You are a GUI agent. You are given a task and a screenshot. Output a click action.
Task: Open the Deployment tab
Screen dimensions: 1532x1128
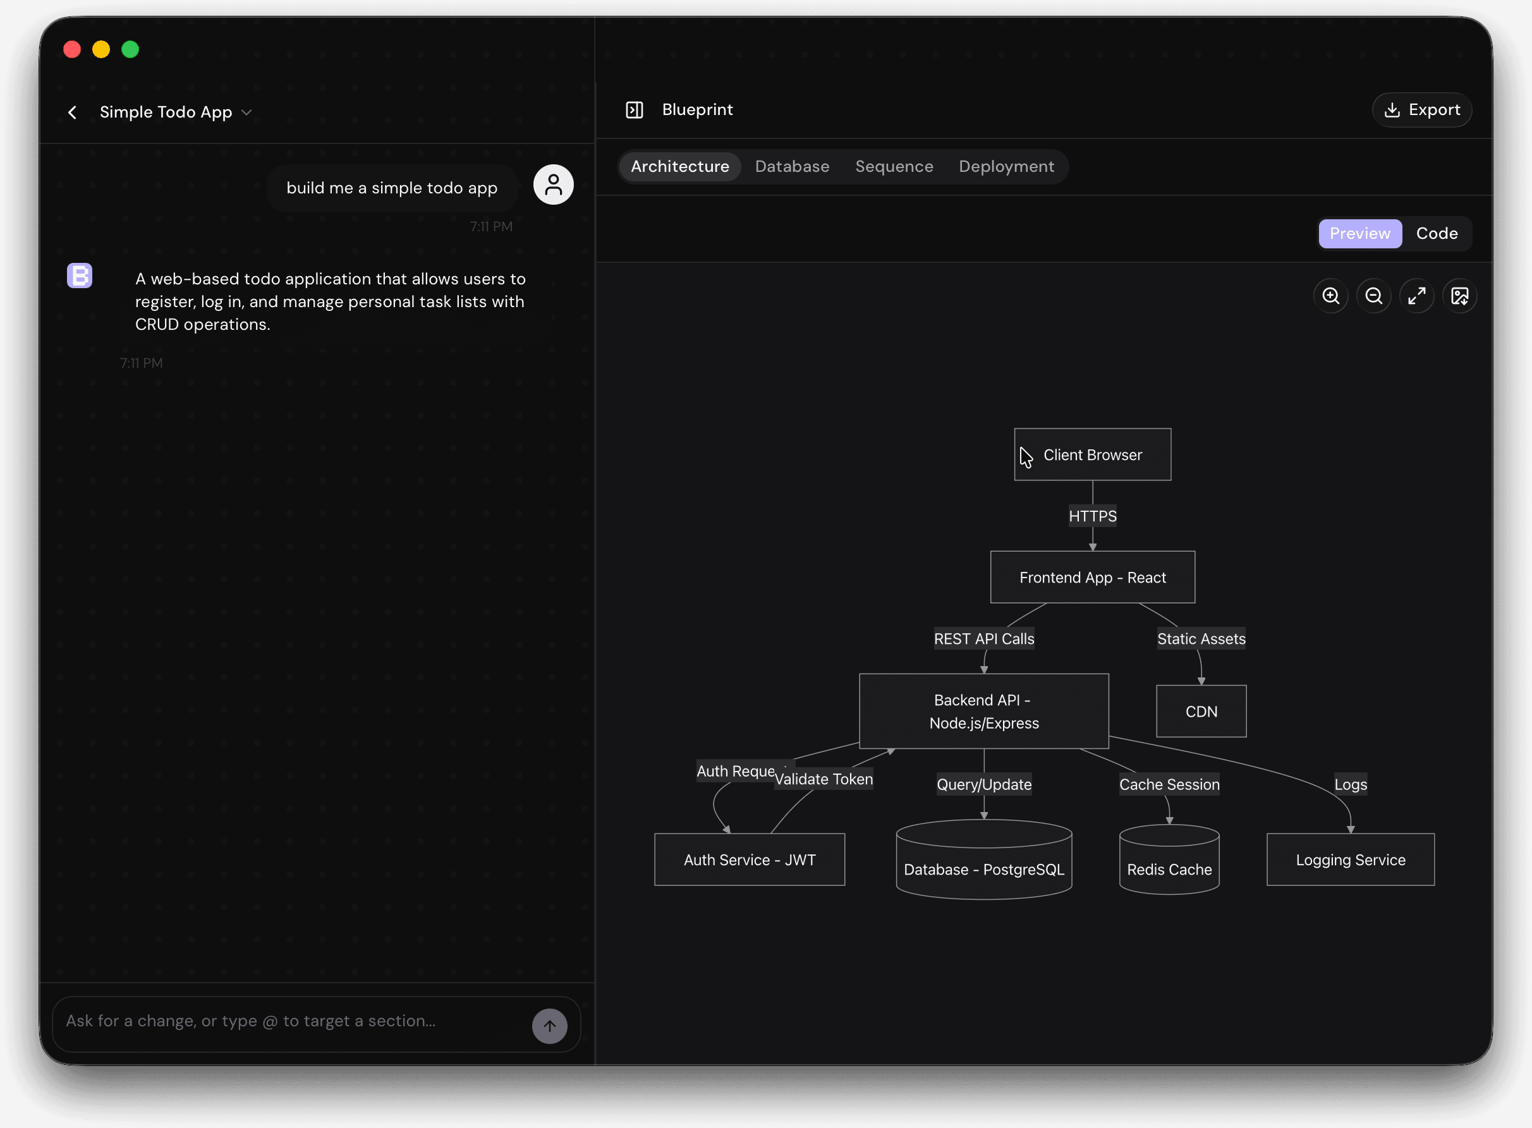1006,167
